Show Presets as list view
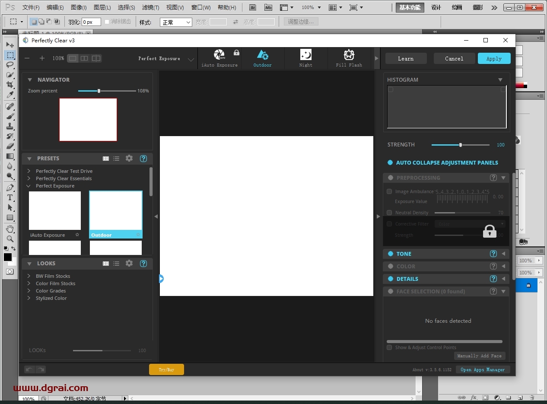The height and width of the screenshot is (404, 547). (116, 159)
